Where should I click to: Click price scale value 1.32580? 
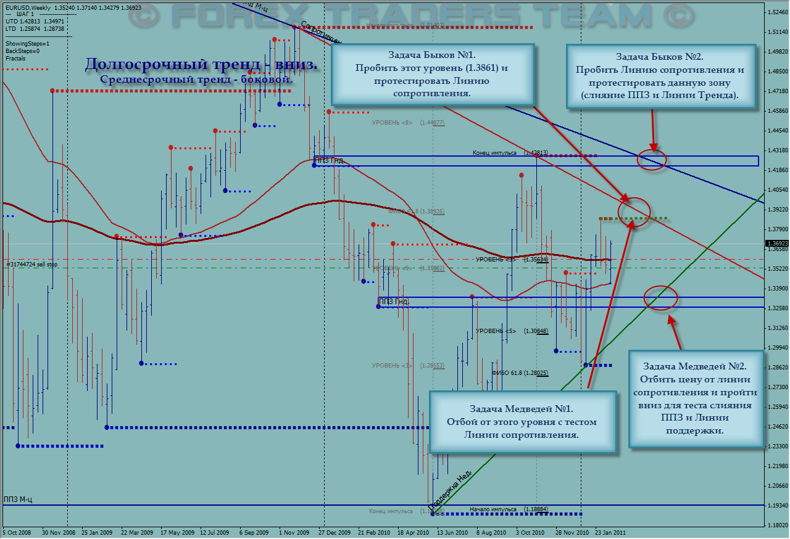pyautogui.click(x=777, y=308)
